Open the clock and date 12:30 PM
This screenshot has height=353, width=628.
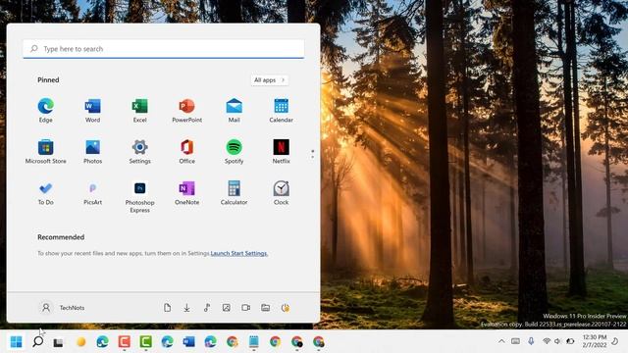point(595,341)
